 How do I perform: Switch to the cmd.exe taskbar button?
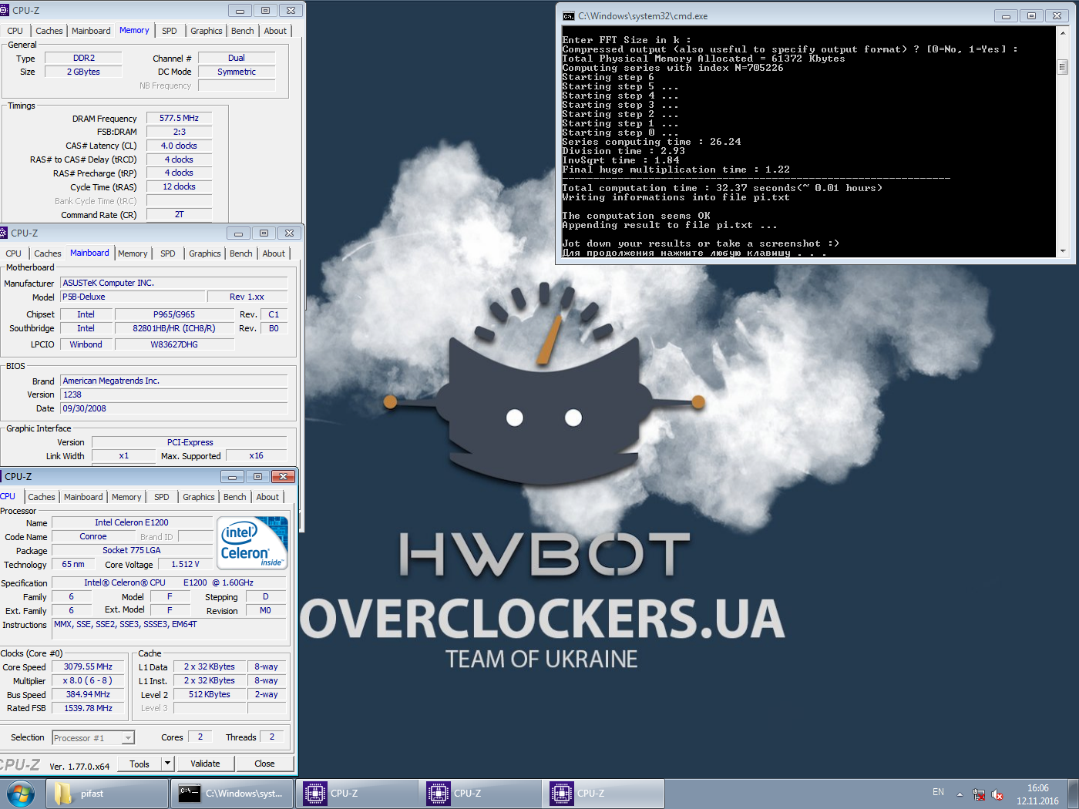coord(232,794)
